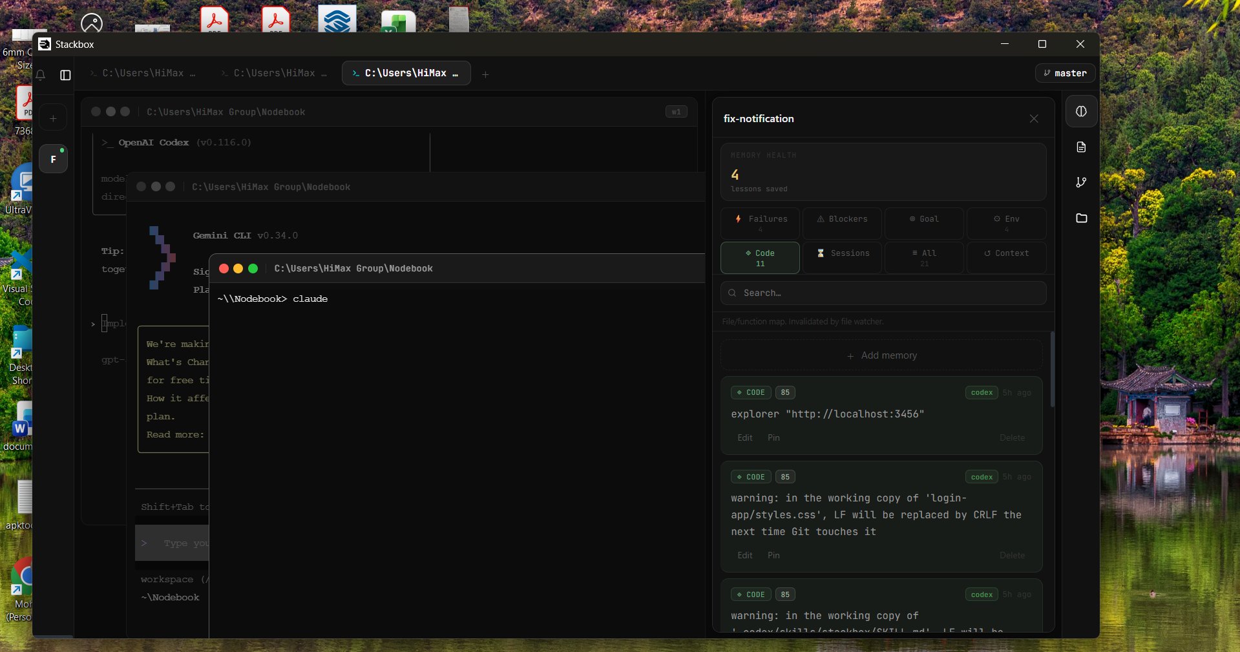This screenshot has width=1240, height=652.
Task: Filter memories by Env
Action: pyautogui.click(x=1006, y=223)
